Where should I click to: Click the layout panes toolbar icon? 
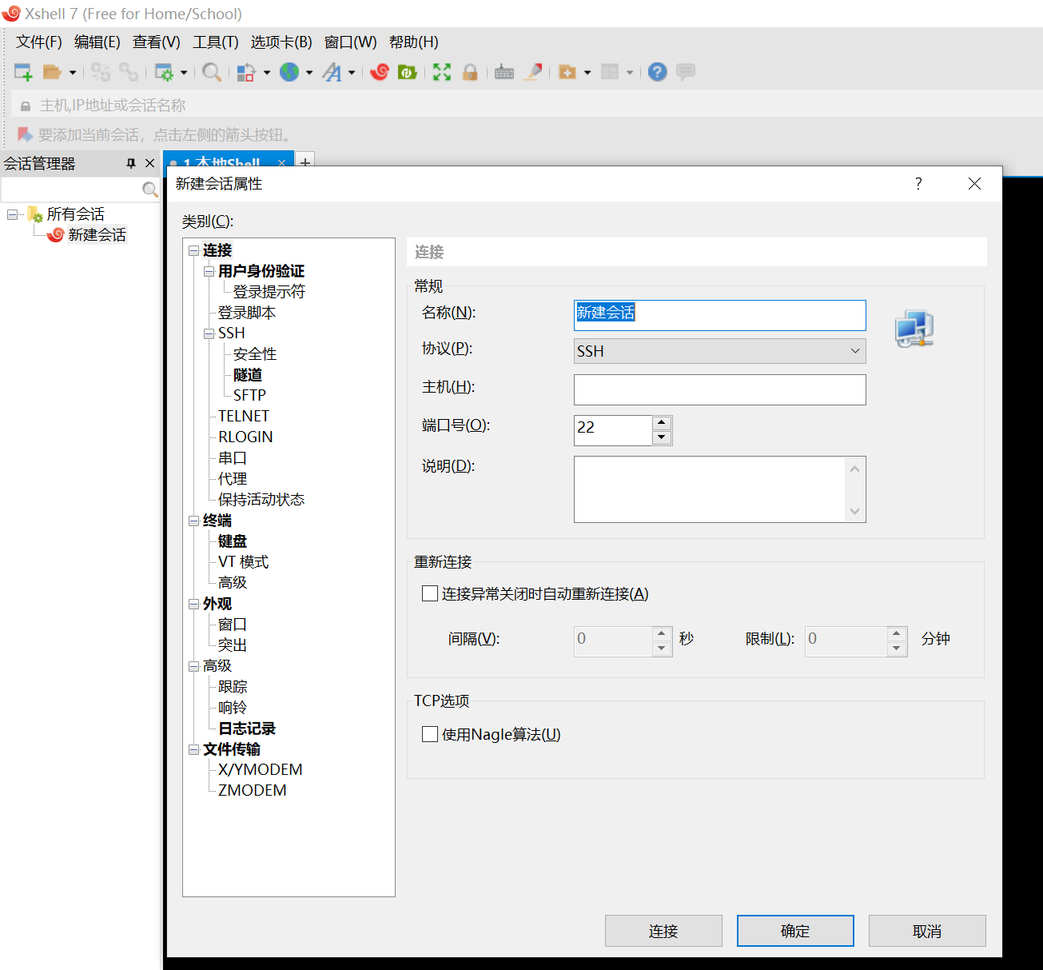610,72
